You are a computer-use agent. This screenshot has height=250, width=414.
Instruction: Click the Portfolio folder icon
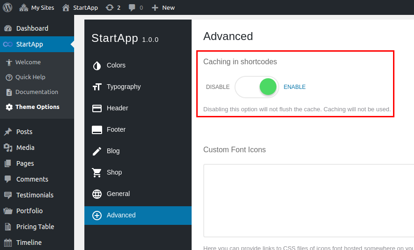[8, 211]
